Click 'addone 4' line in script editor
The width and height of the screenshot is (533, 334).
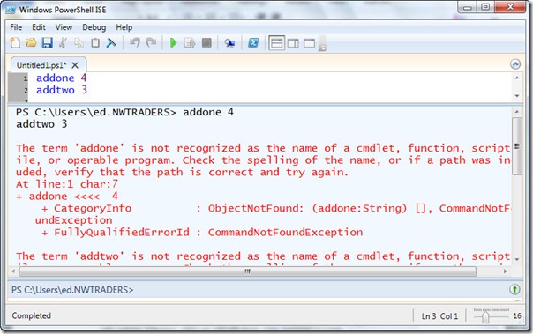pos(62,78)
